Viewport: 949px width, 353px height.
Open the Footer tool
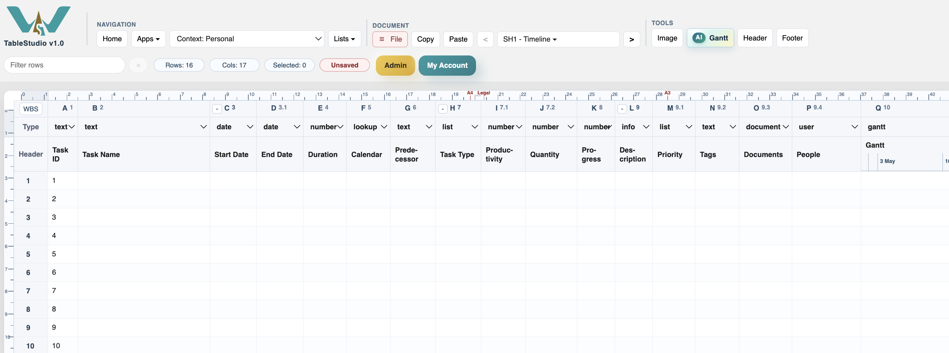point(792,38)
